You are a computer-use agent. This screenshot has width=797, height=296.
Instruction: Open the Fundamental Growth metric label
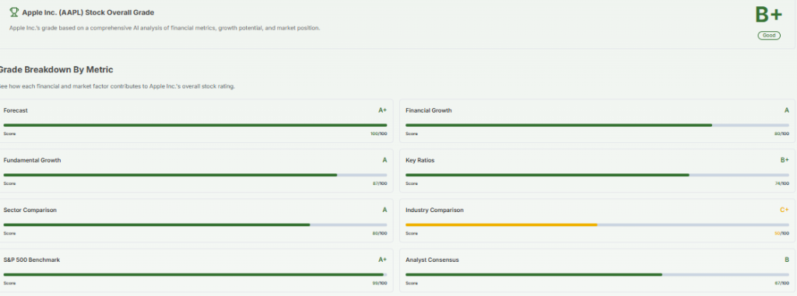(x=32, y=160)
